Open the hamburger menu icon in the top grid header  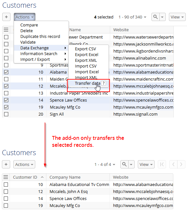6,30
